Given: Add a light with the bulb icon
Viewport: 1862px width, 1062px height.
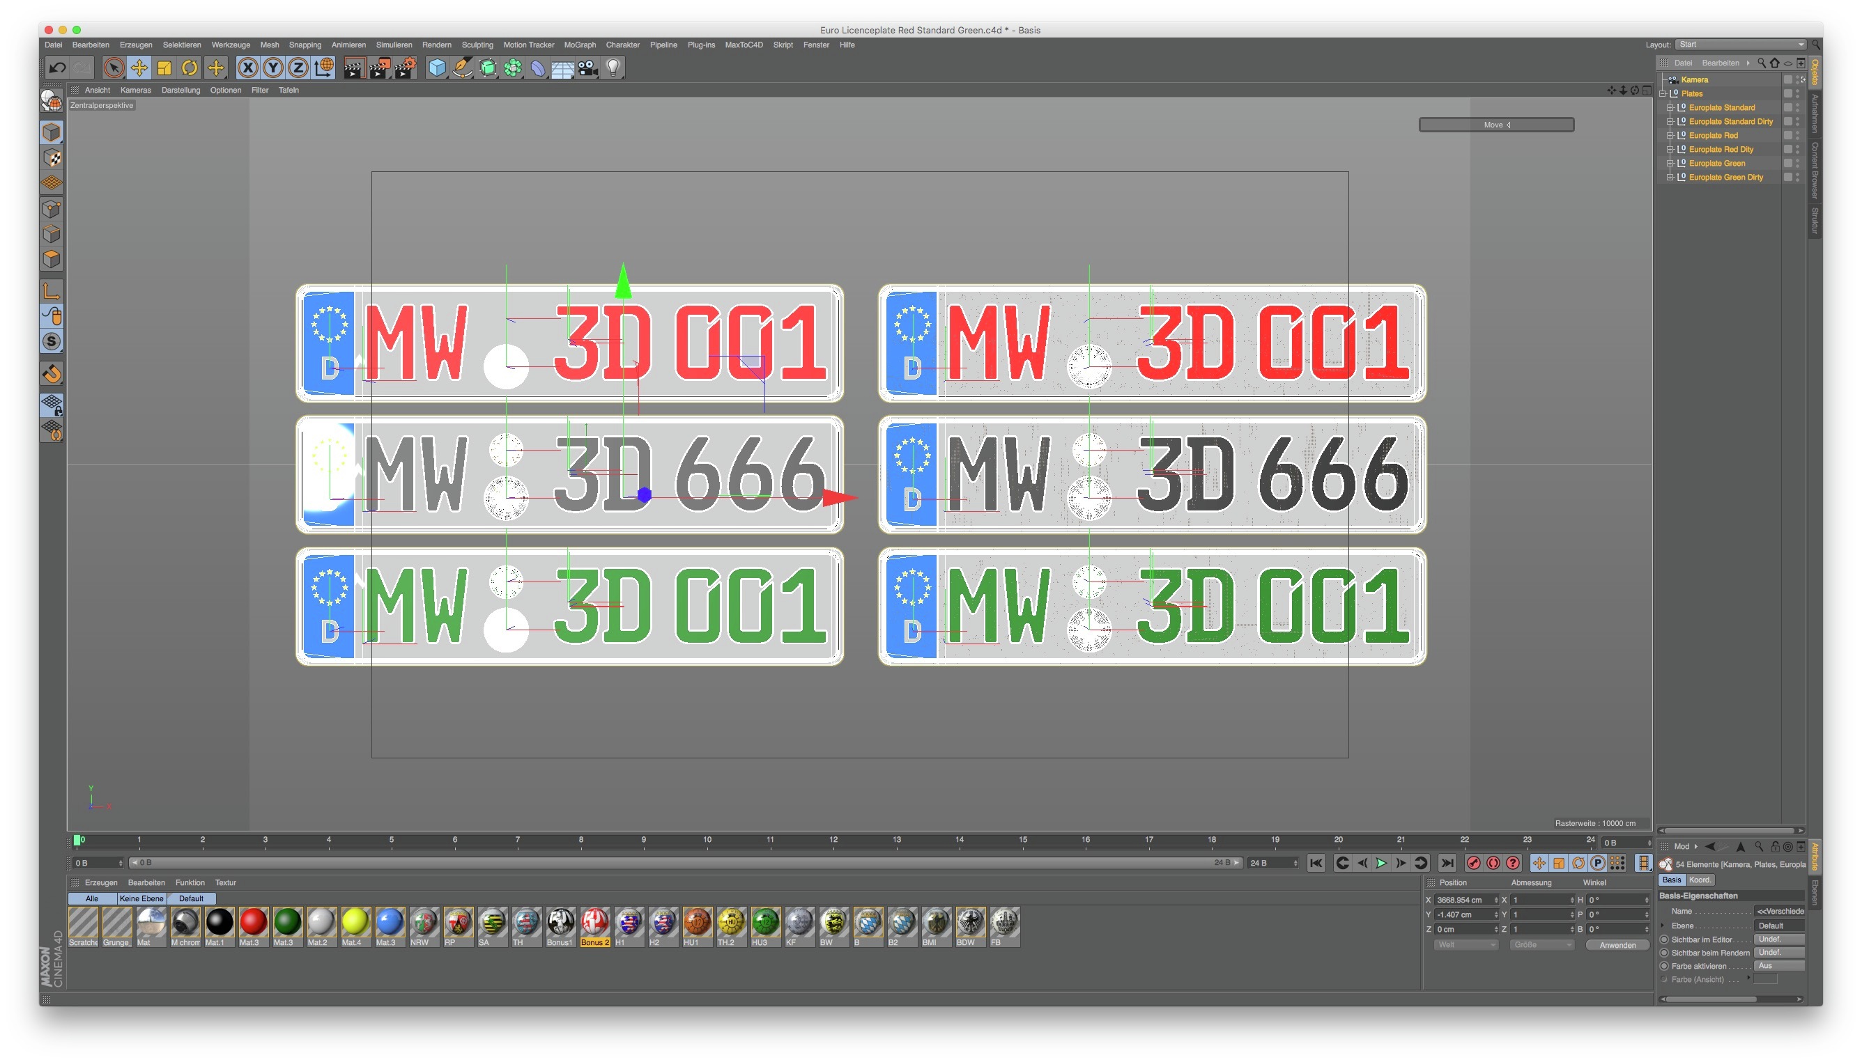Looking at the screenshot, I should click(x=613, y=68).
